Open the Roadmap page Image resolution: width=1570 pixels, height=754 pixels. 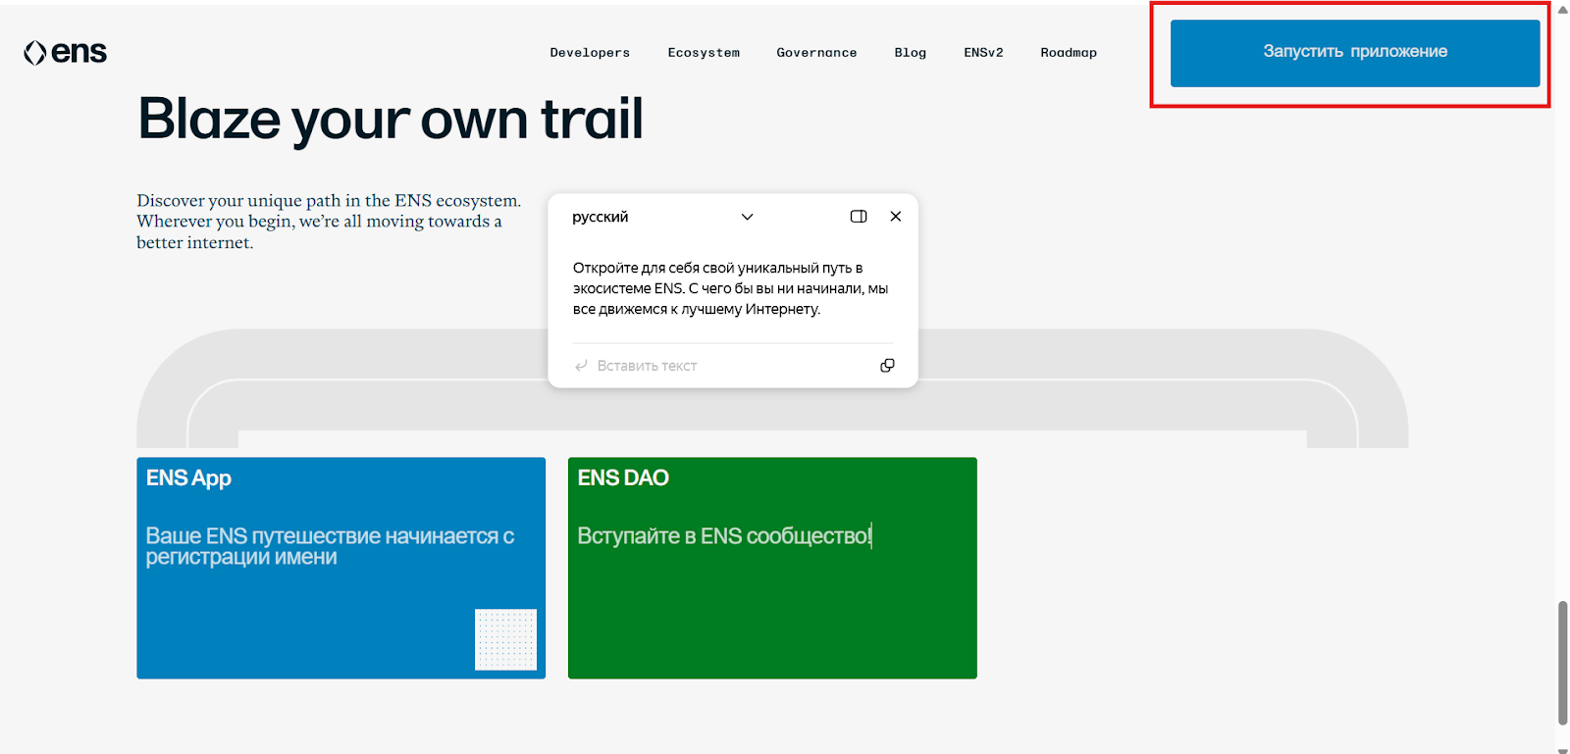(1069, 53)
